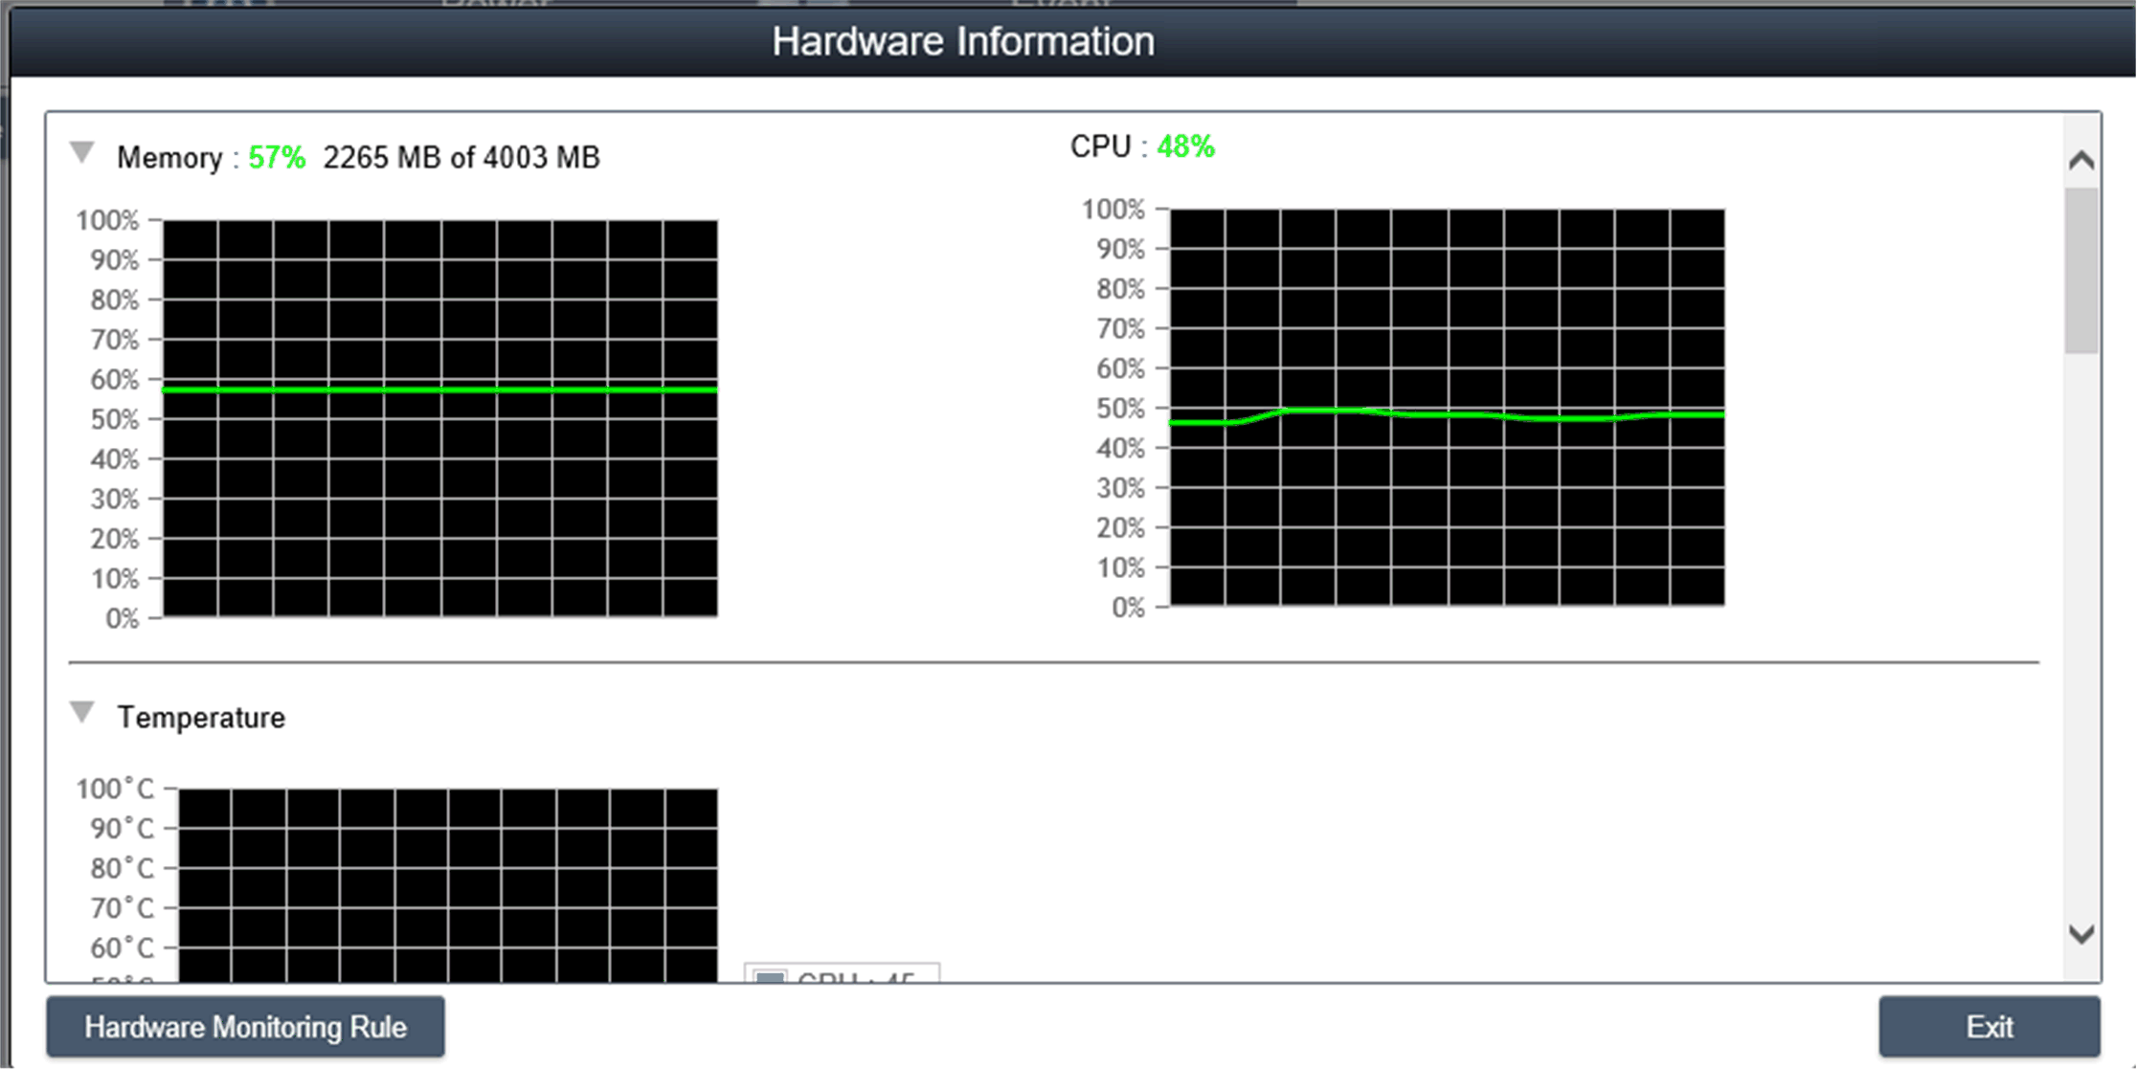Click the CPU label text

coord(1100,146)
